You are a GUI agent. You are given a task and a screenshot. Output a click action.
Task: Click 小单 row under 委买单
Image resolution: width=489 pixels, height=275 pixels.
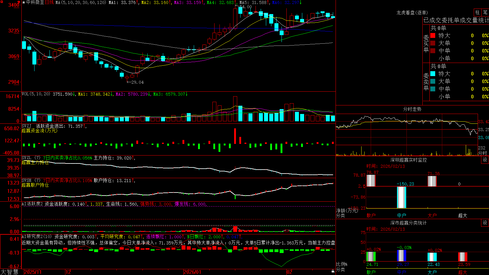pyautogui.click(x=459, y=58)
